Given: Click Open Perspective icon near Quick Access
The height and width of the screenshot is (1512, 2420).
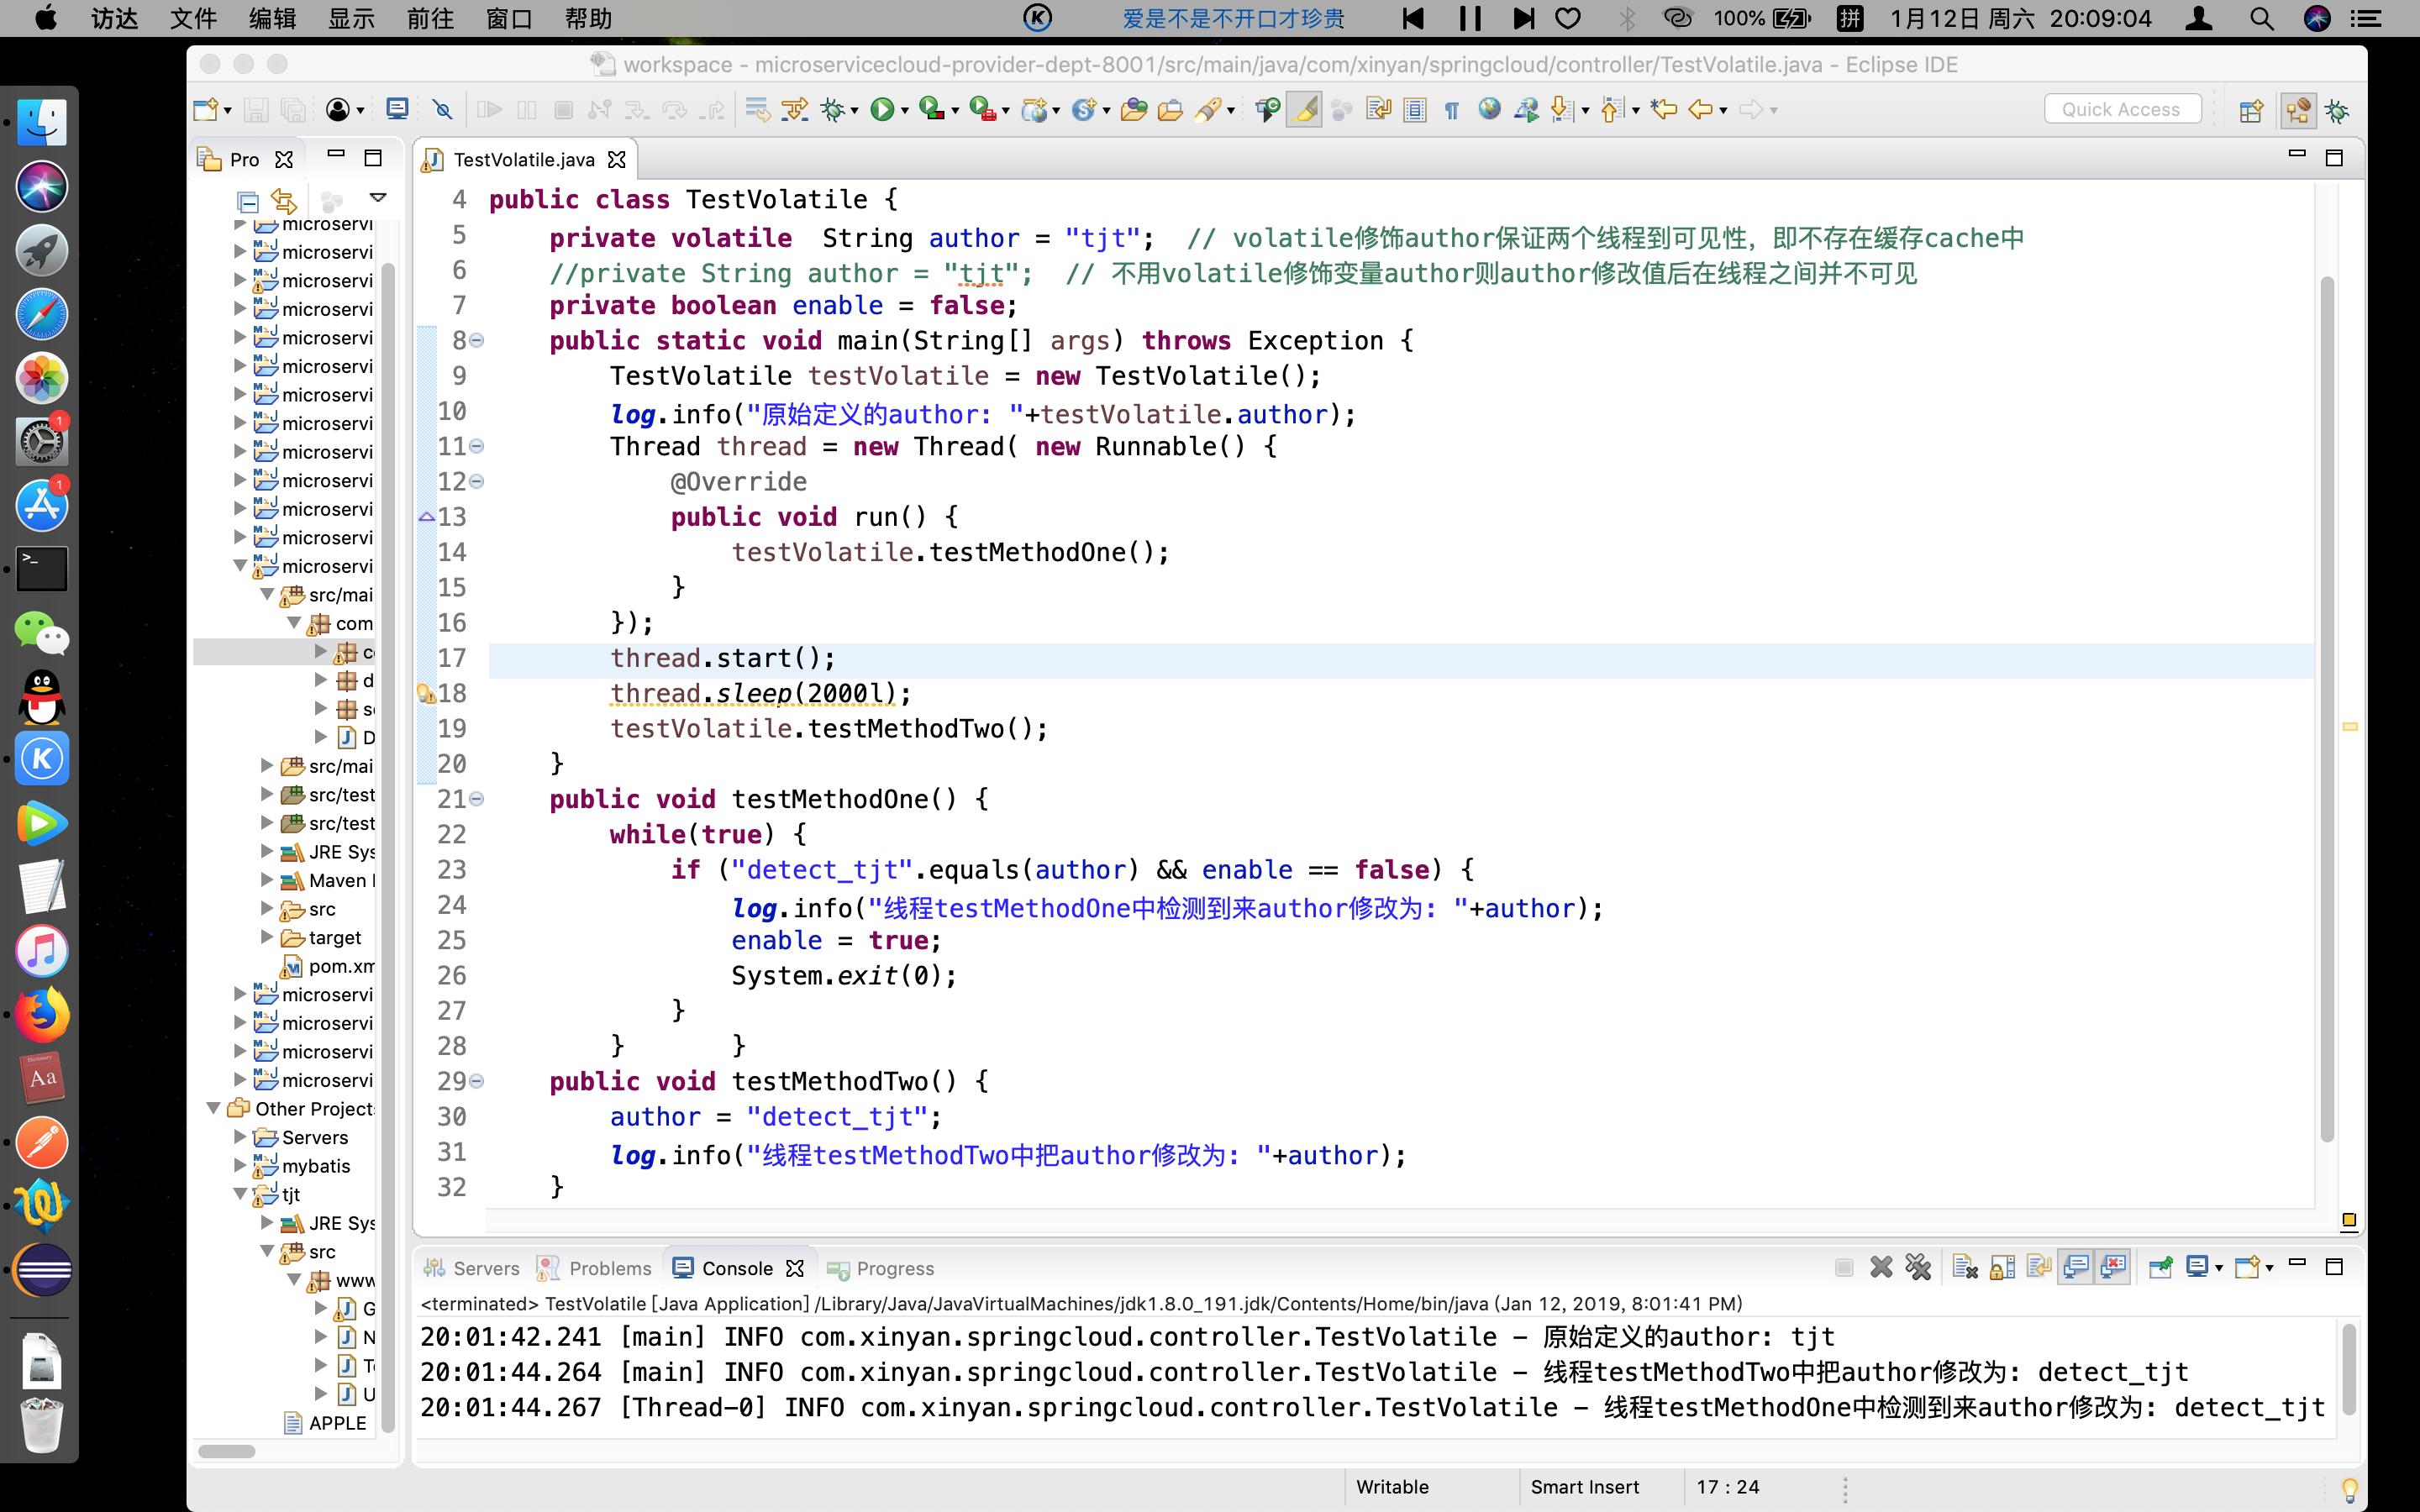Looking at the screenshot, I should click(x=2250, y=110).
